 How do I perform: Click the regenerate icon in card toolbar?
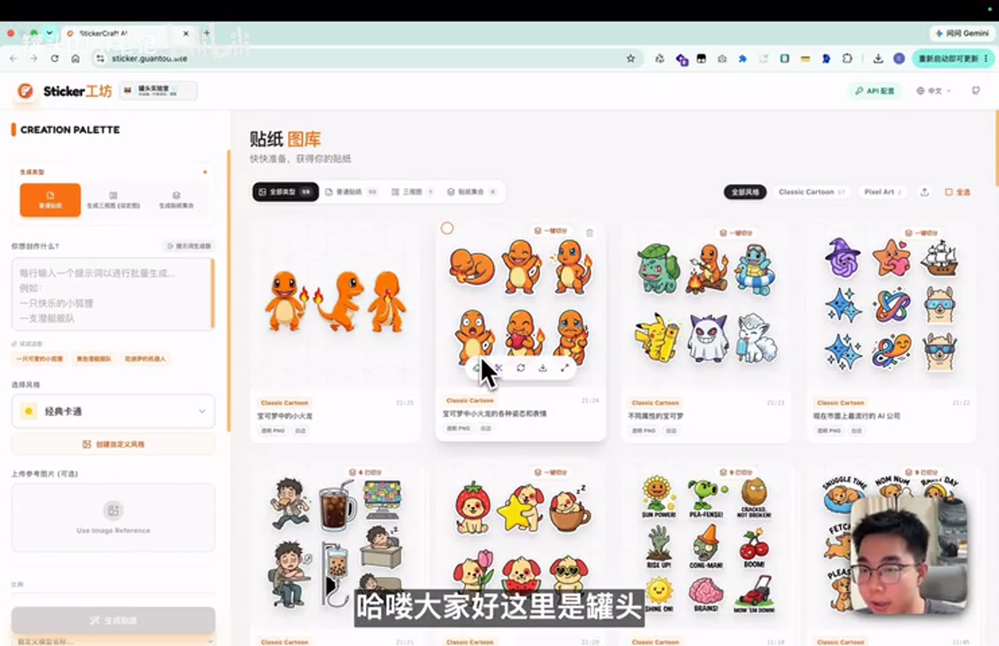(x=521, y=367)
